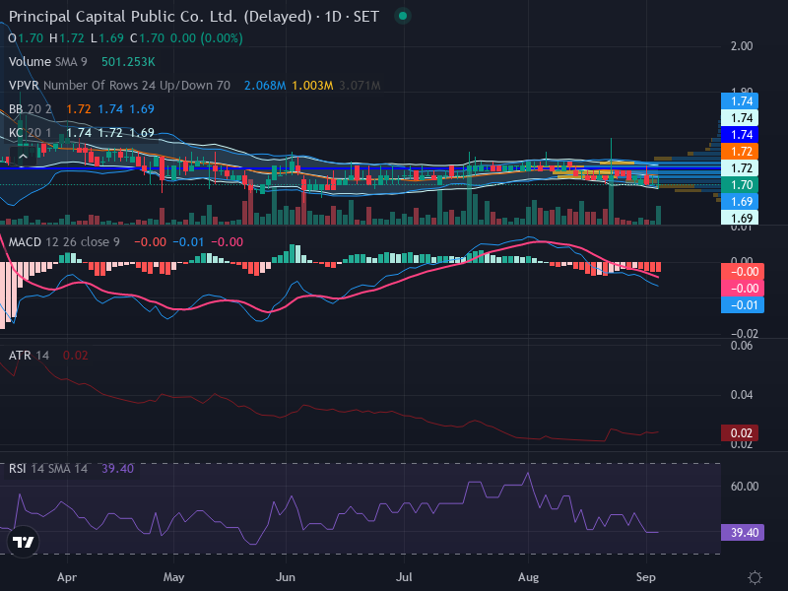Viewport: 788px width, 591px height.
Task: Click the 1.003M VPVR down volume value
Action: [x=312, y=86]
